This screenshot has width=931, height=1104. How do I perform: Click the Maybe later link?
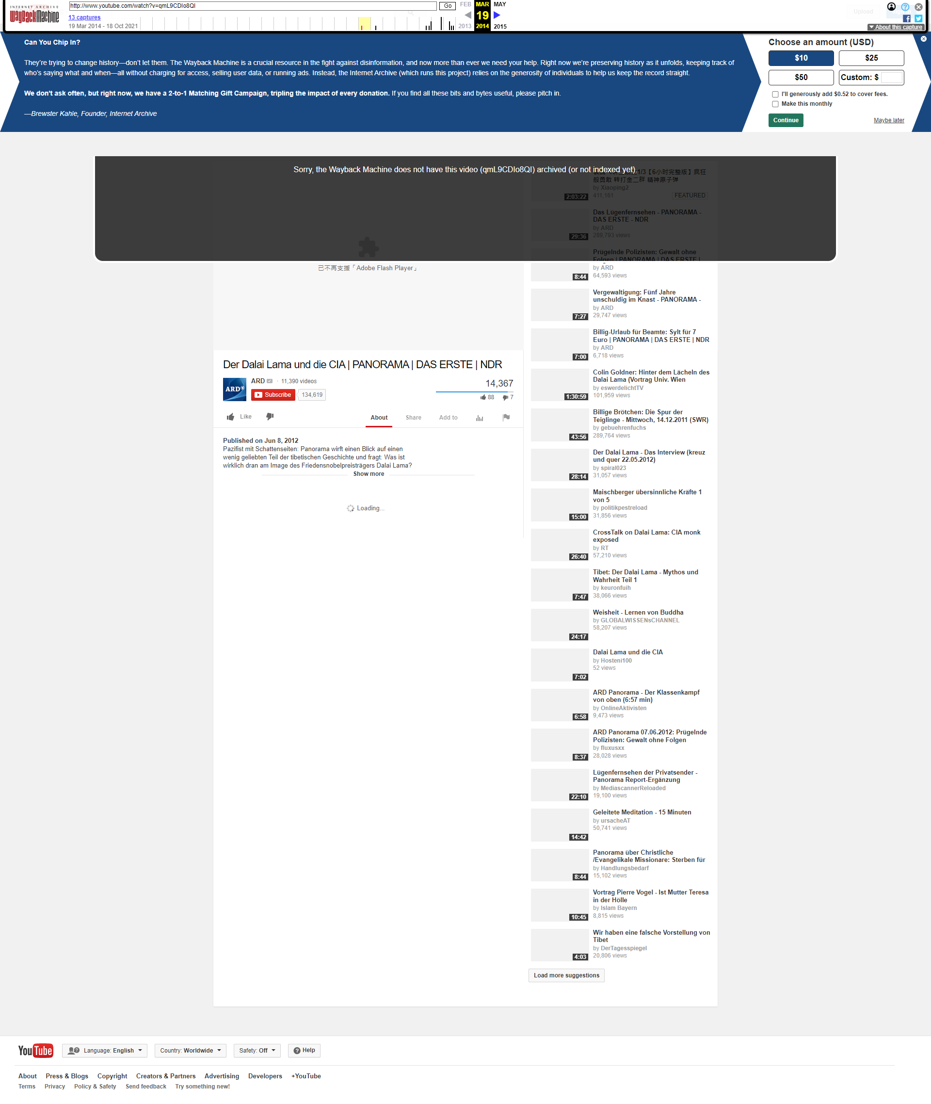tap(888, 120)
